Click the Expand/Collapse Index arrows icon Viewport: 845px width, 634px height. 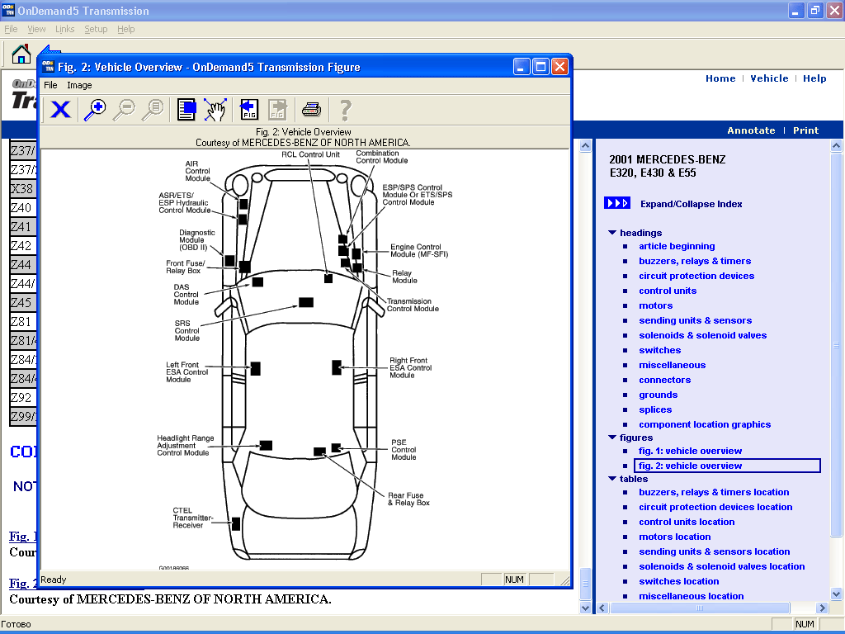pos(617,203)
